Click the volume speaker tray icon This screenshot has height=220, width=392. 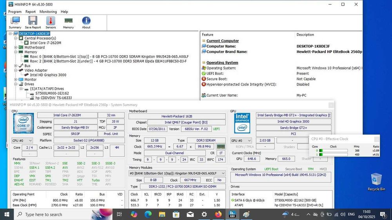[343, 214]
